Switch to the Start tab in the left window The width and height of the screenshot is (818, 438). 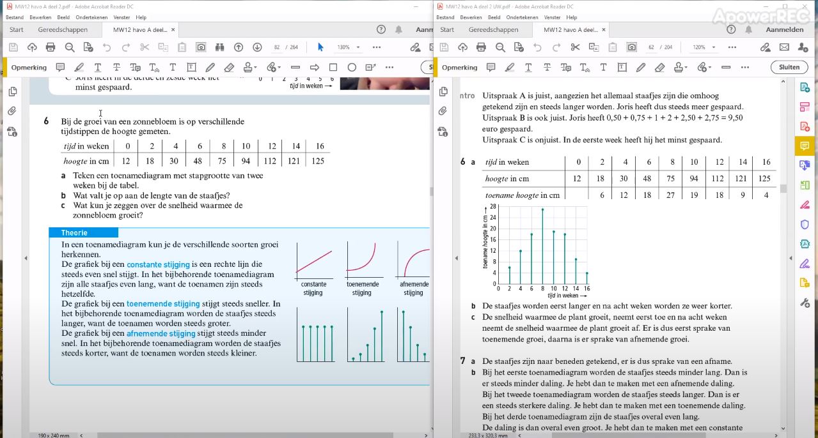[17, 30]
